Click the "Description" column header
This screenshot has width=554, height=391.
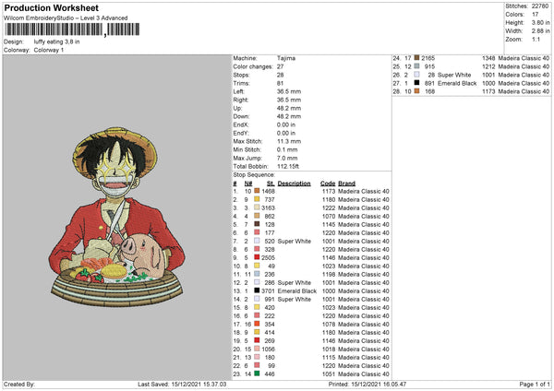pos(294,184)
